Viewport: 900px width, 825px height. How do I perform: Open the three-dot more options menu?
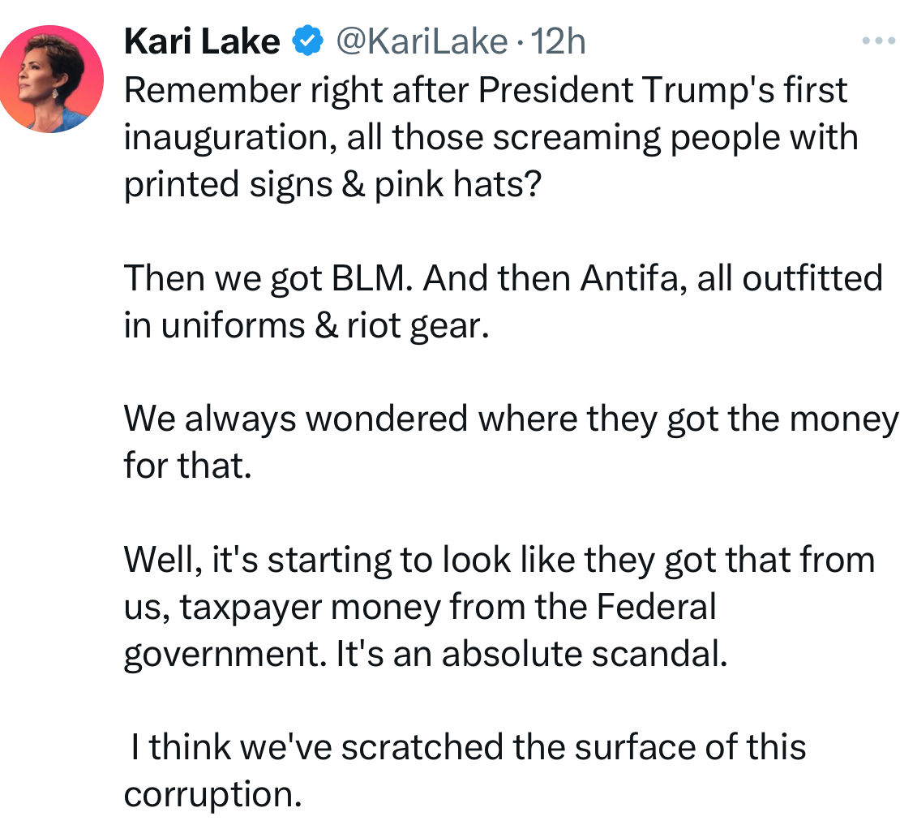click(x=878, y=41)
